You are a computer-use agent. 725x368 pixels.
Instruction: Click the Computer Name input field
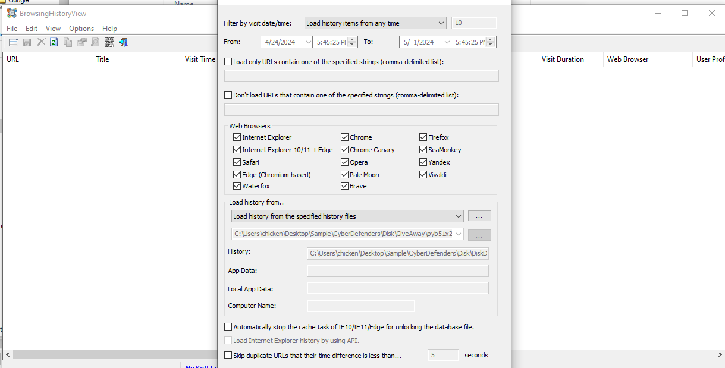[360, 306]
